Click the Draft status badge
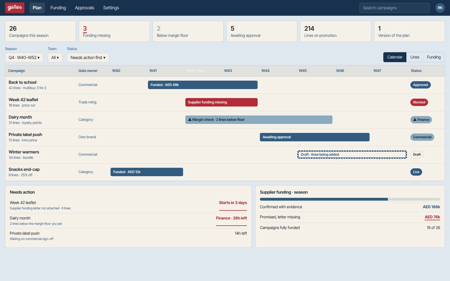 417,155
